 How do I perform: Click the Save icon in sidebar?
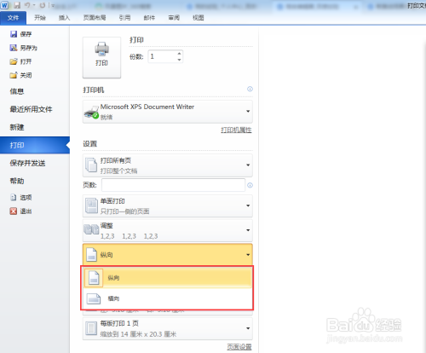[14, 34]
